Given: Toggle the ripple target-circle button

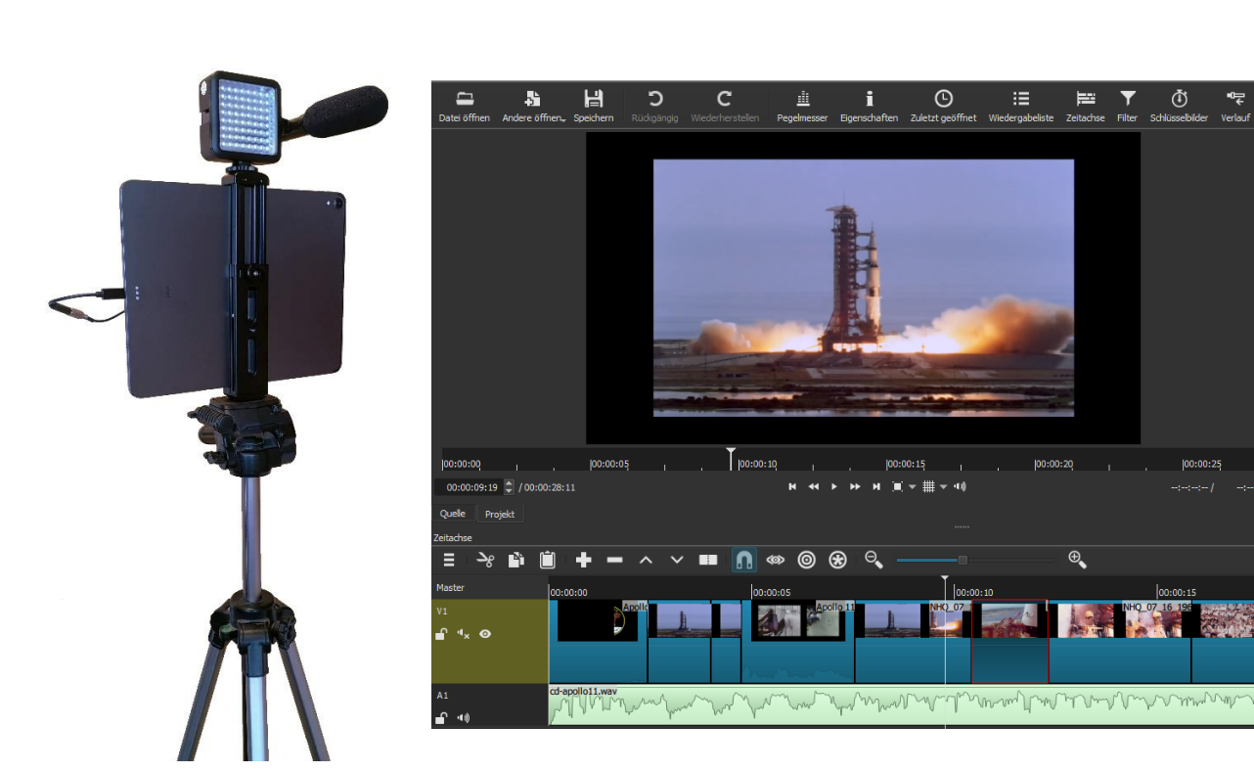Looking at the screenshot, I should (x=807, y=560).
